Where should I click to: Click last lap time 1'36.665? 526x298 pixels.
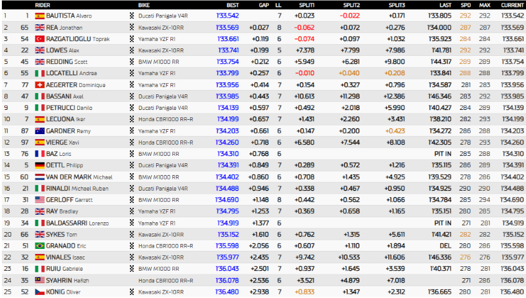(x=440, y=292)
